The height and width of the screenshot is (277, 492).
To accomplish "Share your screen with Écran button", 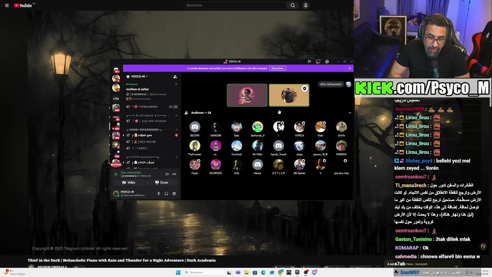I will tap(162, 183).
